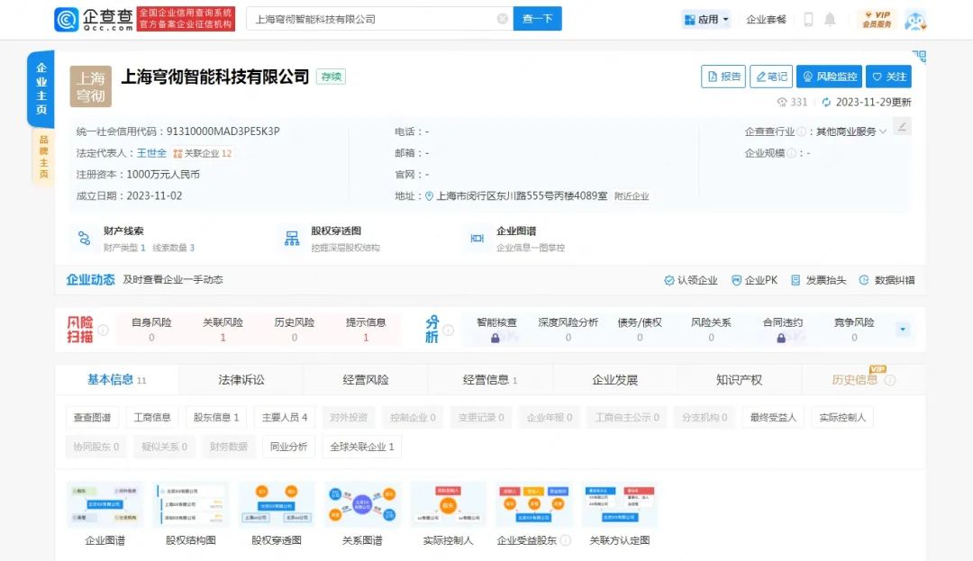Click the 查一下 search button

tap(537, 19)
